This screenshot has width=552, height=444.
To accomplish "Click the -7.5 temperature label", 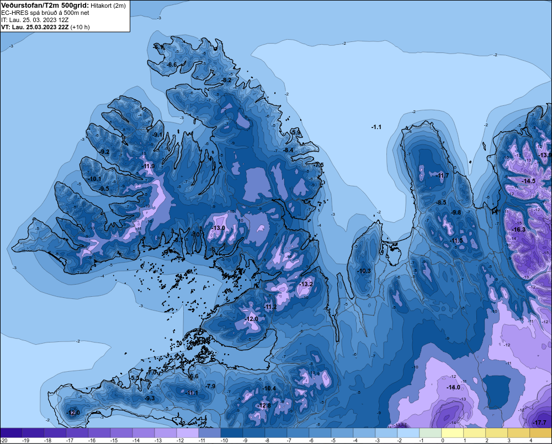I will 319,165.
